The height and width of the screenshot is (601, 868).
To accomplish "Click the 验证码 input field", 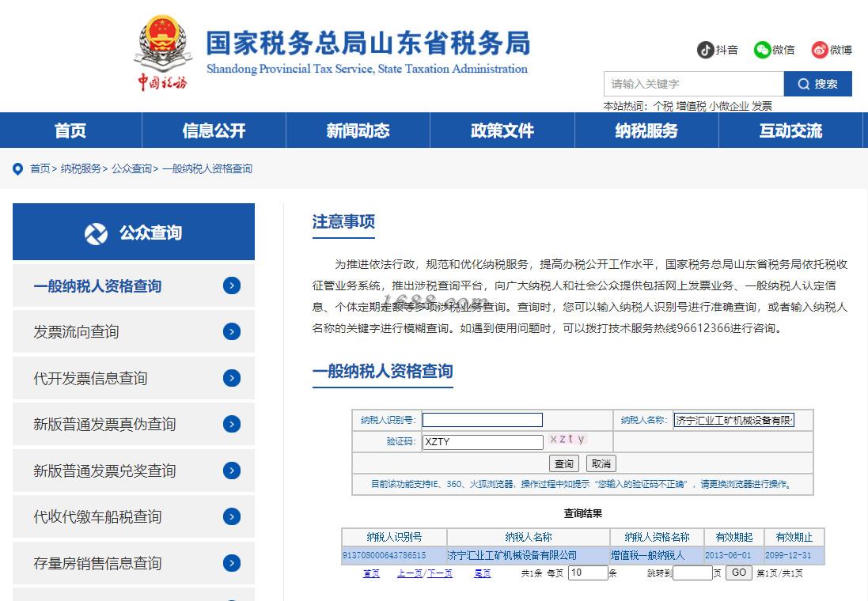I will (483, 441).
